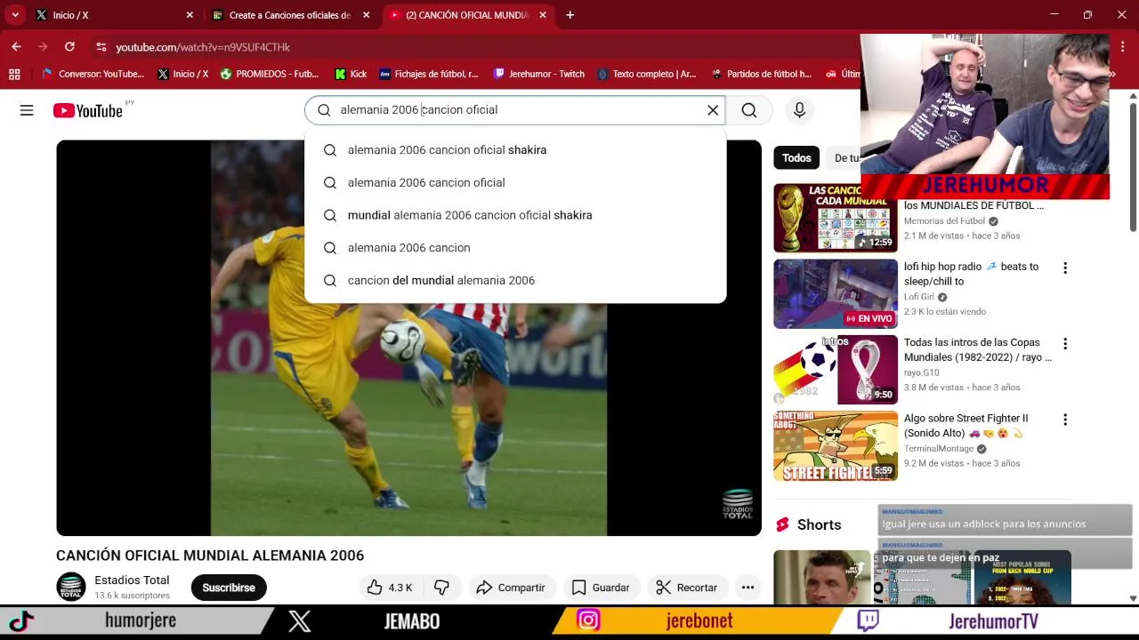Open Jerehumor - Twitch bookmark
Screen dimensions: 1139x640
[x=539, y=74]
